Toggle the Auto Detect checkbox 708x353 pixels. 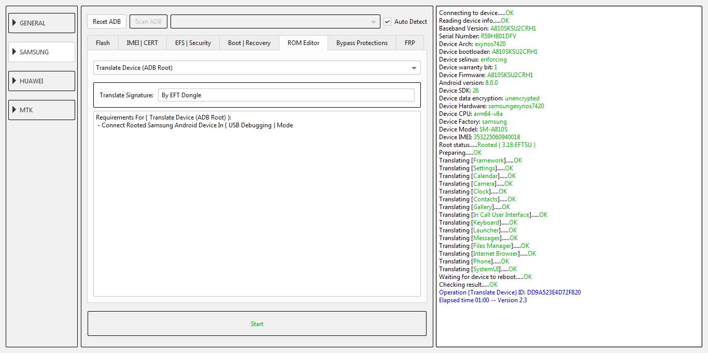388,21
